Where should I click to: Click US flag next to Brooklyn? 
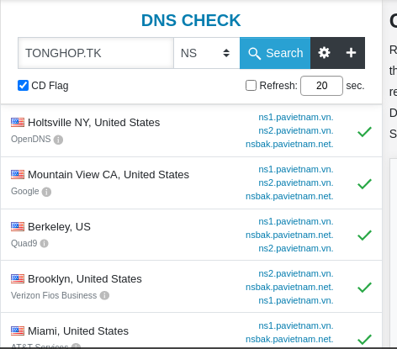tap(18, 278)
